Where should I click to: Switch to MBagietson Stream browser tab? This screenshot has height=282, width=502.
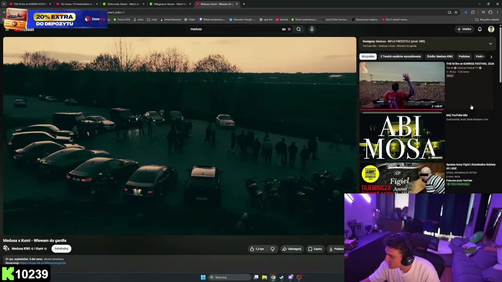pyautogui.click(x=170, y=4)
